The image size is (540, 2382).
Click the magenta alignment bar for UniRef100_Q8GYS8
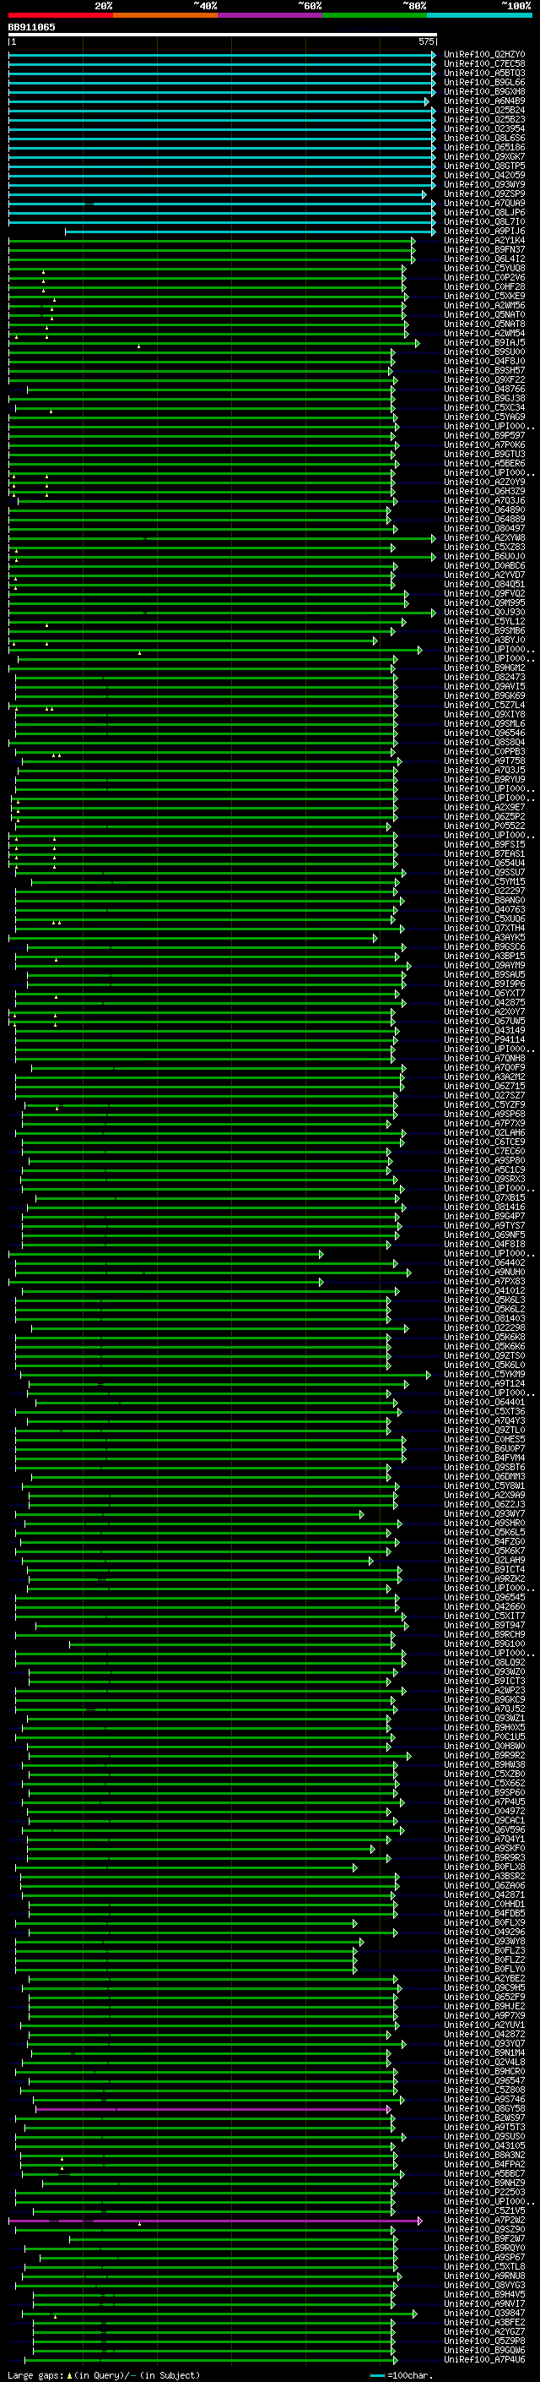coord(213,2109)
